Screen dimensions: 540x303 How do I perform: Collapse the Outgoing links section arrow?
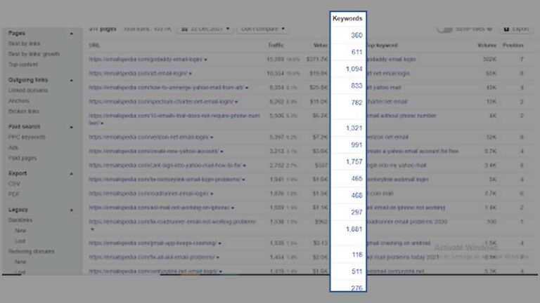coord(71,81)
